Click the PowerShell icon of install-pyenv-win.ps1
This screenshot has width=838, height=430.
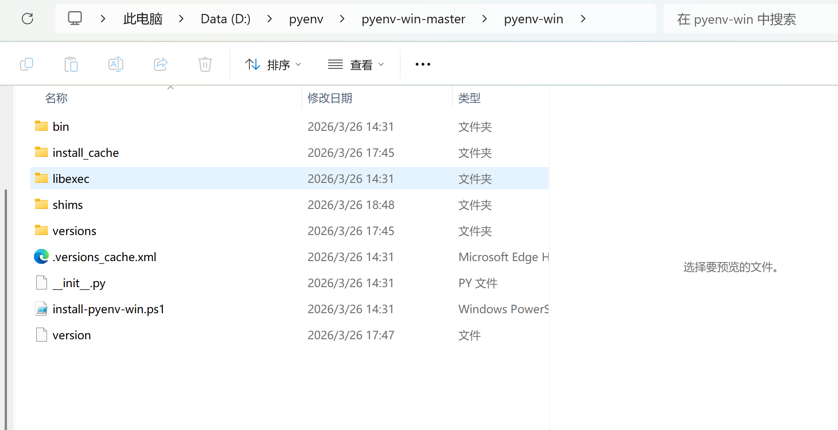click(x=41, y=309)
